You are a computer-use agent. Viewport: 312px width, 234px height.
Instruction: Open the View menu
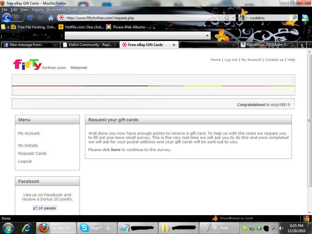(24, 10)
